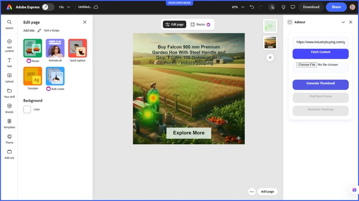Open the Search panel in sidebar

[x=9, y=24]
